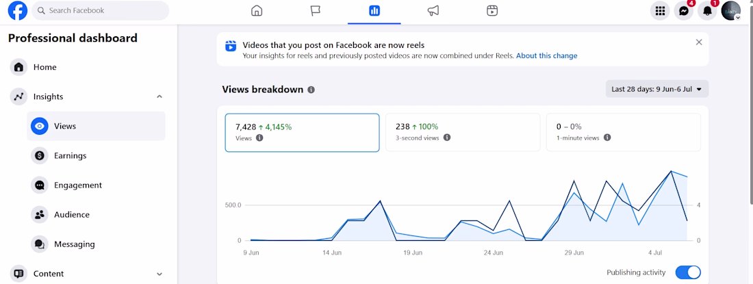Image resolution: width=753 pixels, height=284 pixels.
Task: Go to the Home house icon tab
Action: click(257, 10)
